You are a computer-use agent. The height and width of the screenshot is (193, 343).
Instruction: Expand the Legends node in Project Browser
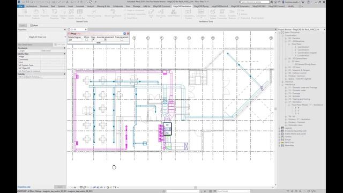click(x=279, y=128)
